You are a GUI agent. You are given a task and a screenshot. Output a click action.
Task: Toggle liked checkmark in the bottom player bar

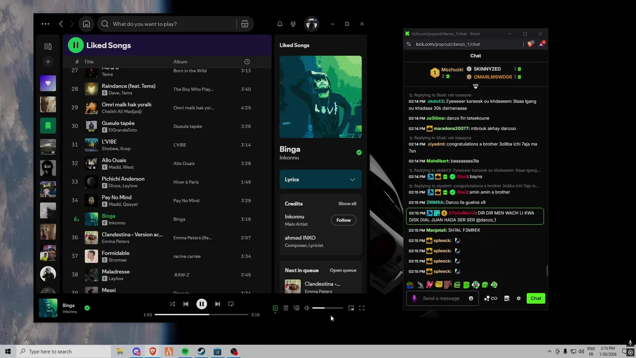coord(87,308)
